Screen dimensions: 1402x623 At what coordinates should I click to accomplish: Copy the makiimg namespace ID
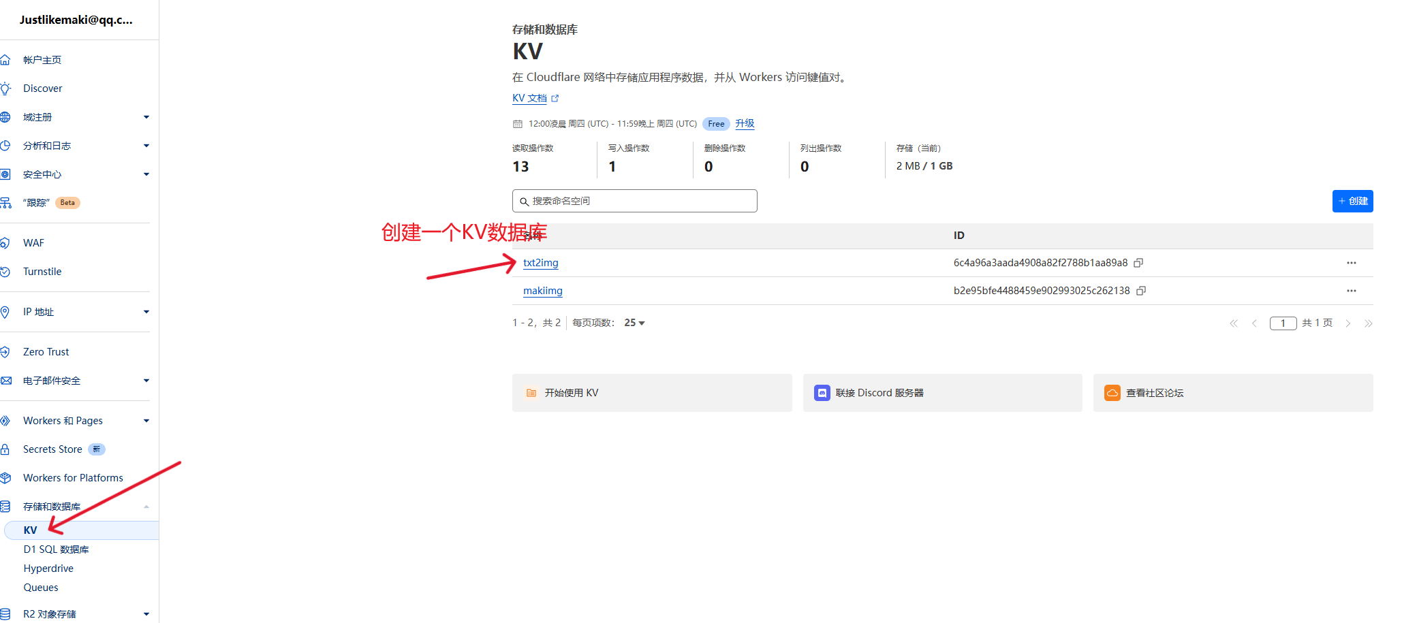click(1141, 291)
